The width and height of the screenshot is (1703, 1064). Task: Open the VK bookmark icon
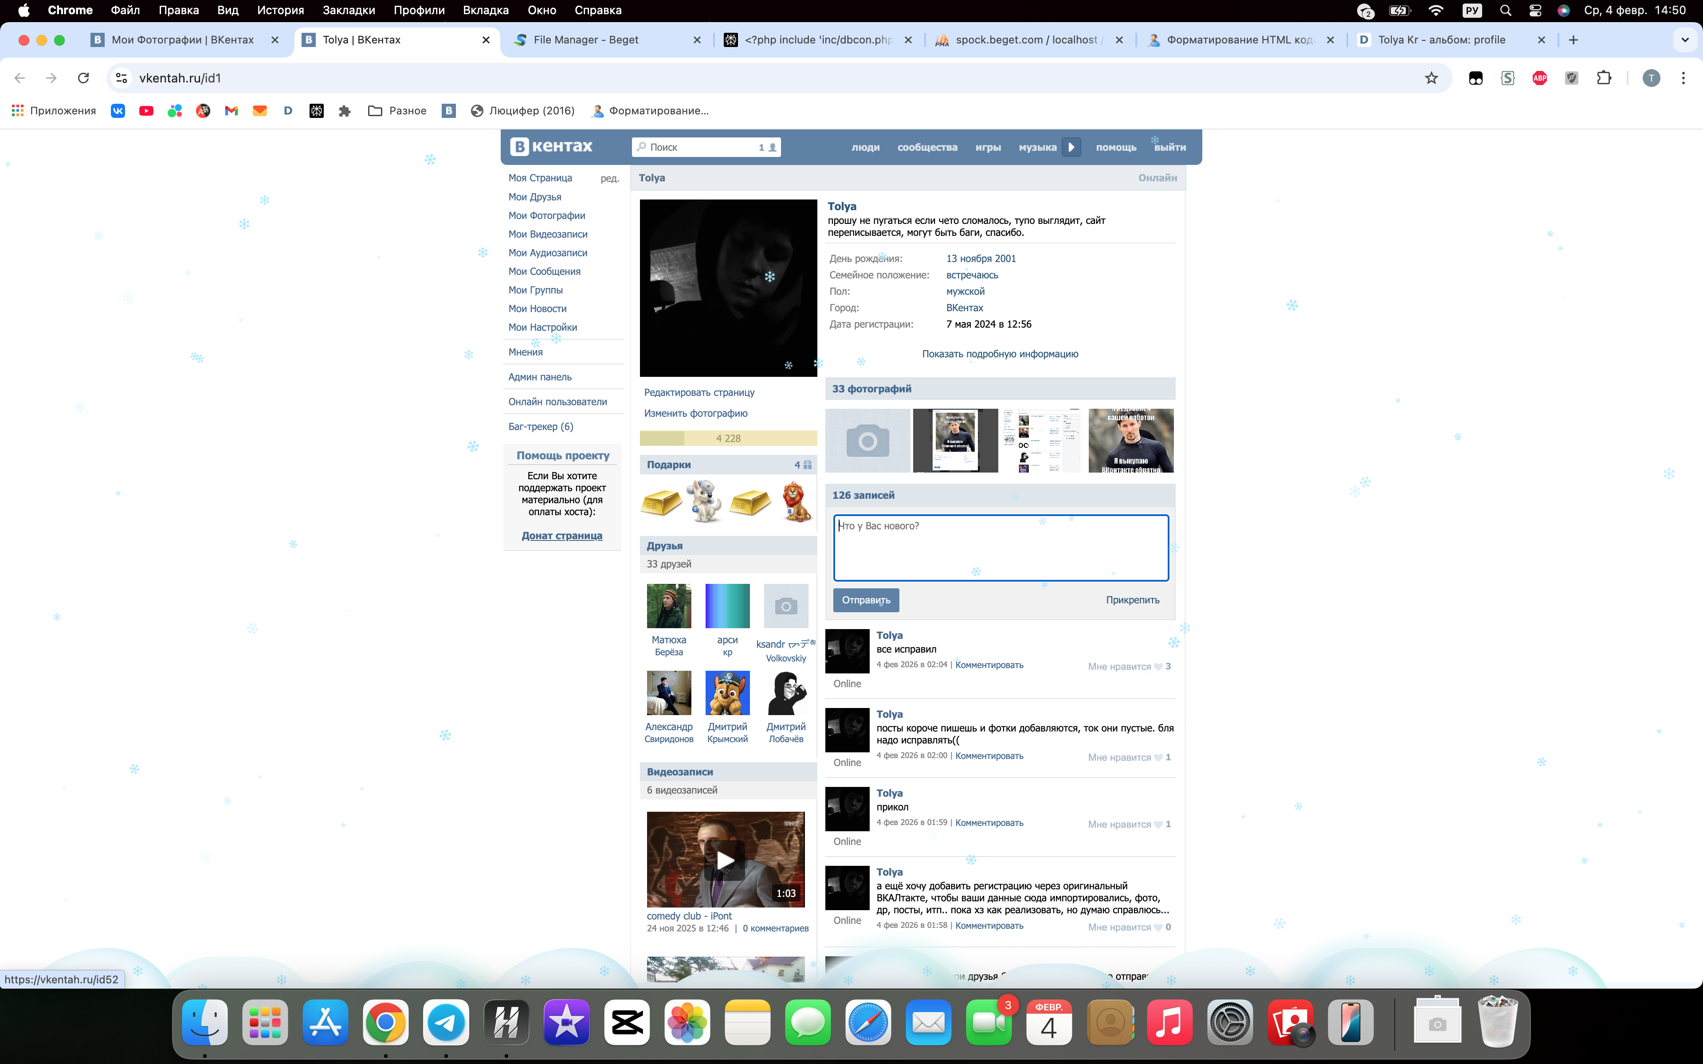[118, 110]
